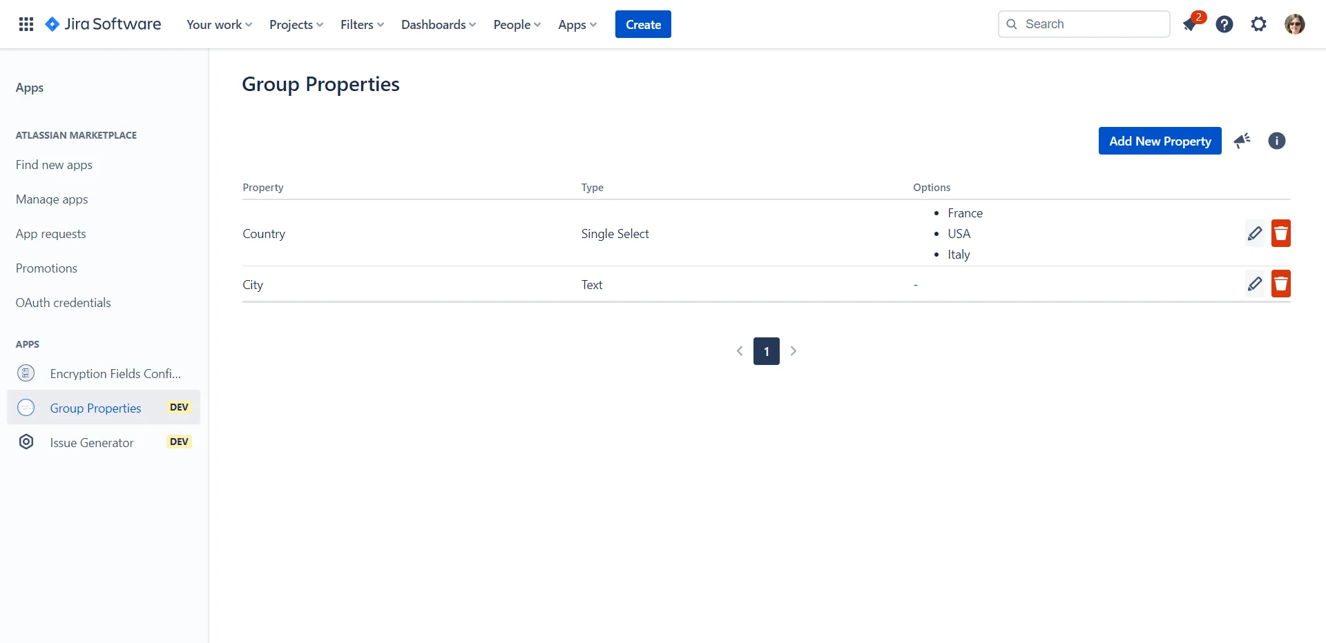The image size is (1326, 643).
Task: Open Group Properties link in sidebar
Action: (95, 408)
